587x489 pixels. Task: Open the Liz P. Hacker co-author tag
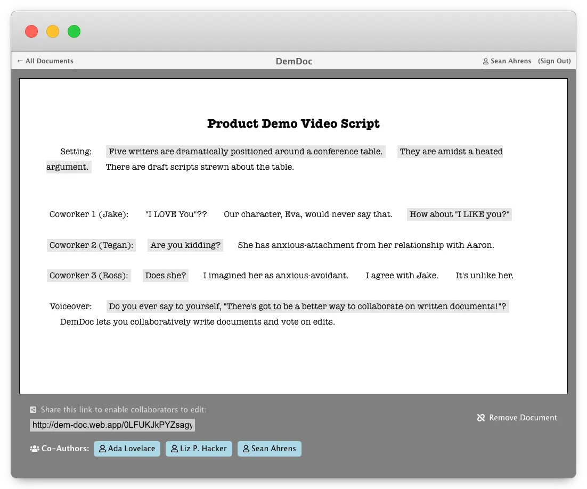(199, 449)
